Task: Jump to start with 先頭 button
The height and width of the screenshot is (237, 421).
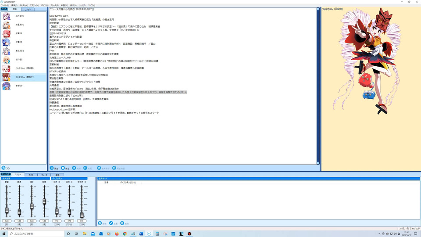Action: click(76, 168)
